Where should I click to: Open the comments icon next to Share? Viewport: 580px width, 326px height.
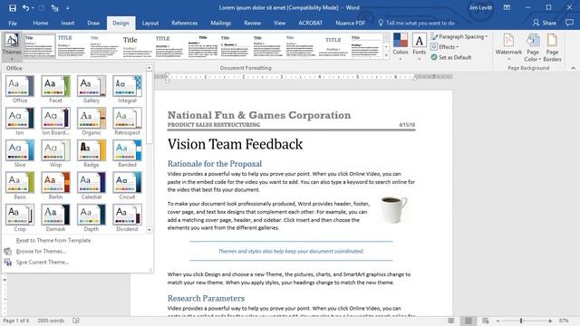click(x=569, y=23)
